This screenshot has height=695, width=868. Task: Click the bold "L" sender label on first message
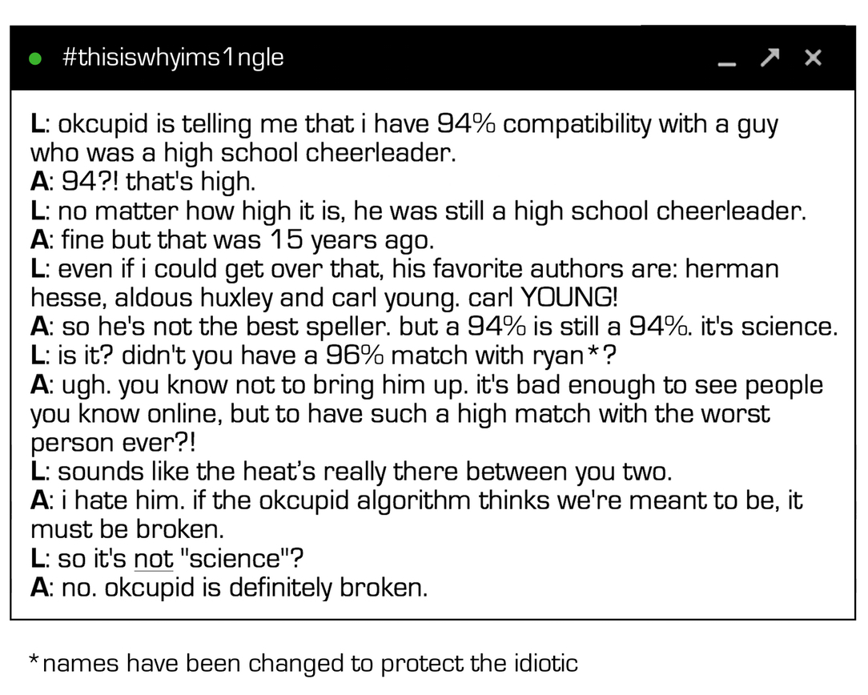click(x=37, y=124)
